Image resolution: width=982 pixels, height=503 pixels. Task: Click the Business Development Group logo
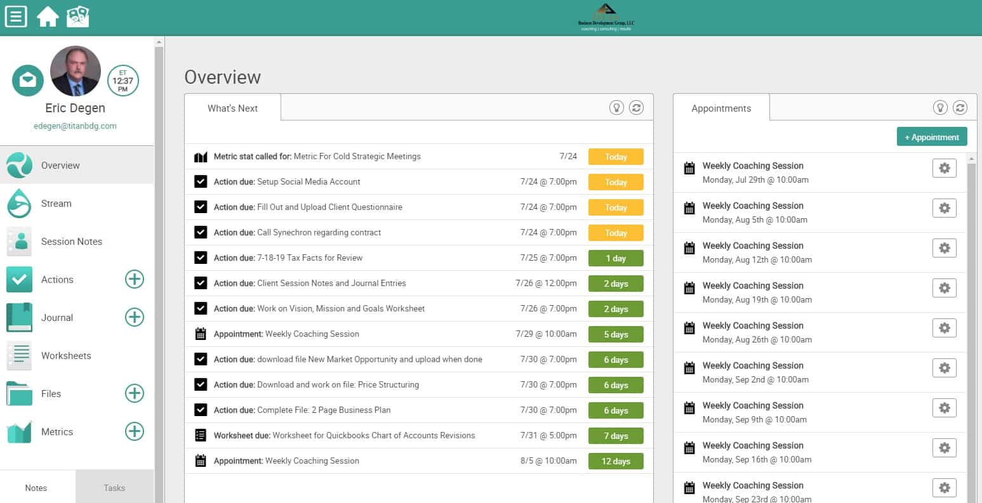606,17
